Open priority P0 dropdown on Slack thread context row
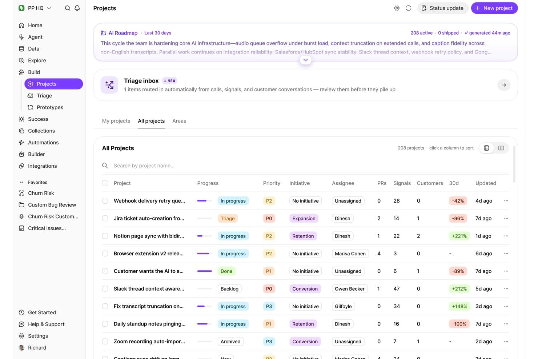The width and height of the screenshot is (538, 359). tap(269, 289)
